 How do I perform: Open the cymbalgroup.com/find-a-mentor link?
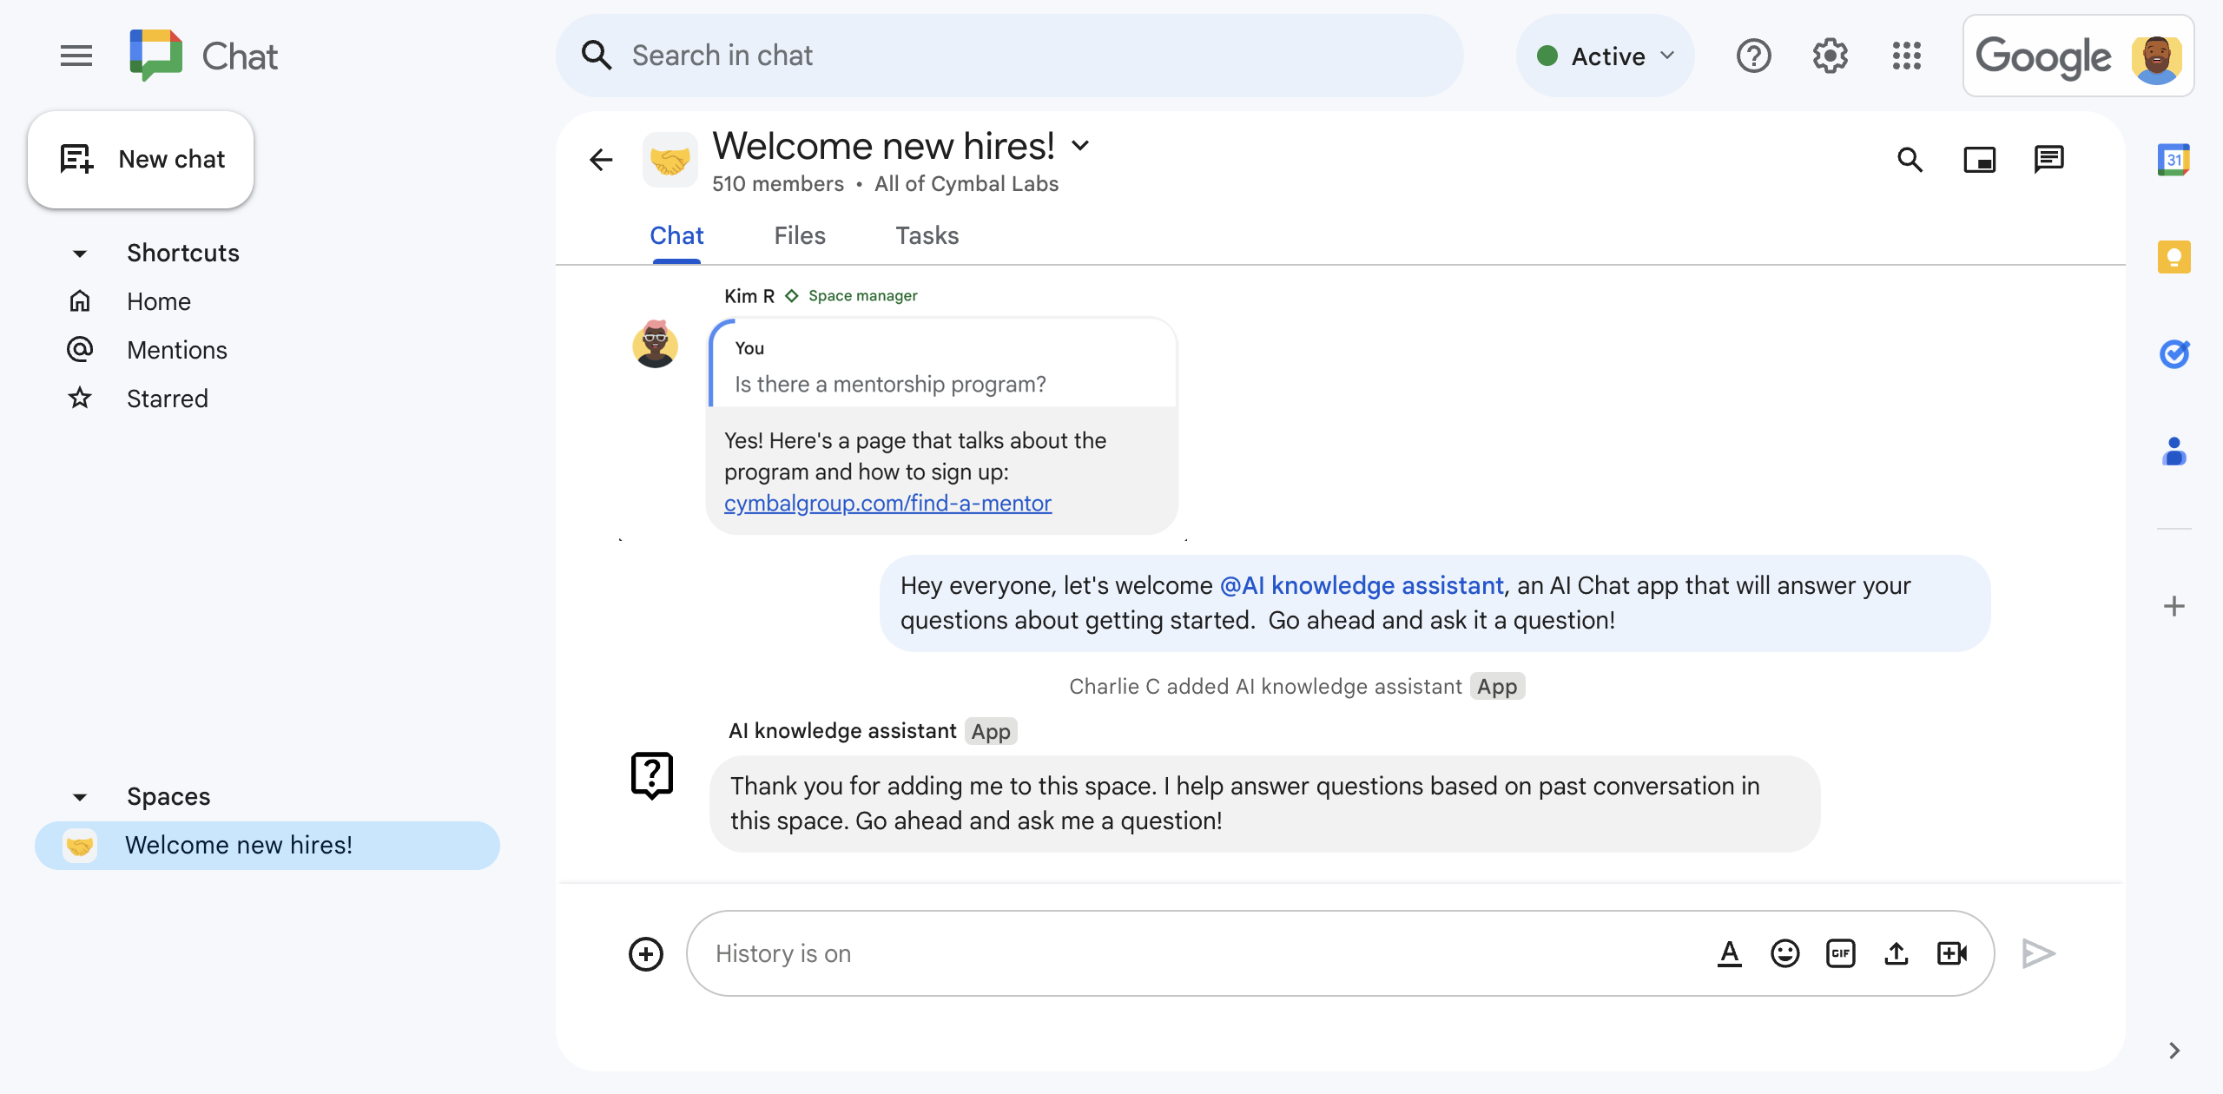(x=887, y=502)
